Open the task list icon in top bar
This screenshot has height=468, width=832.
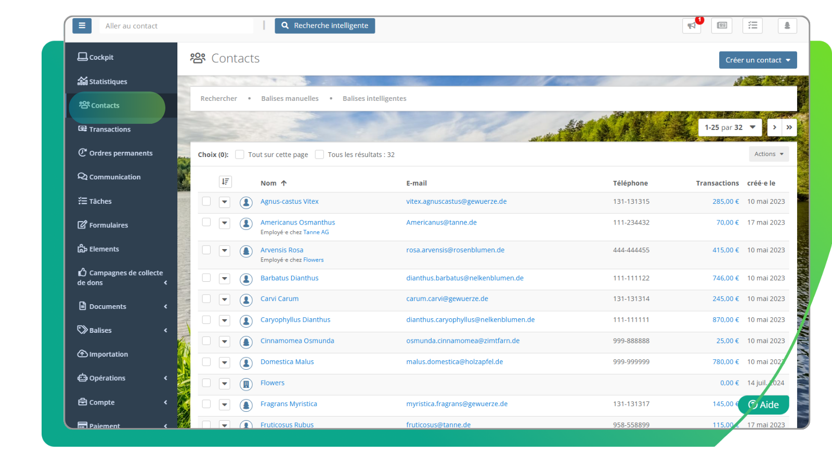point(752,25)
